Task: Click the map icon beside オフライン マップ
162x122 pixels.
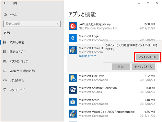Action: tap(5, 61)
